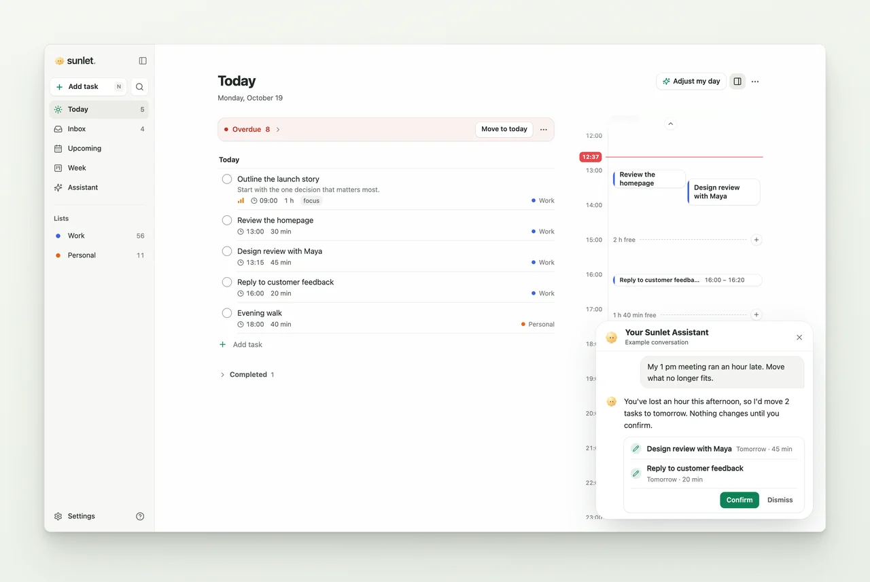
Task: Open Design review with Maya calendar event
Action: tap(723, 192)
